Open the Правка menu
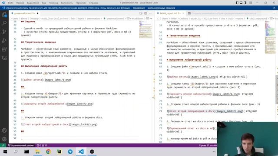 (20, 3)
